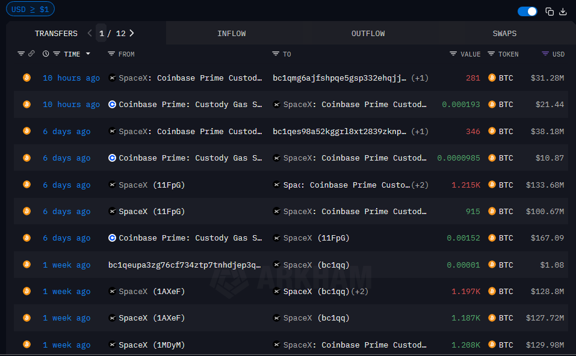Switch to the OUTFLOW tab
The height and width of the screenshot is (356, 576).
pos(368,34)
